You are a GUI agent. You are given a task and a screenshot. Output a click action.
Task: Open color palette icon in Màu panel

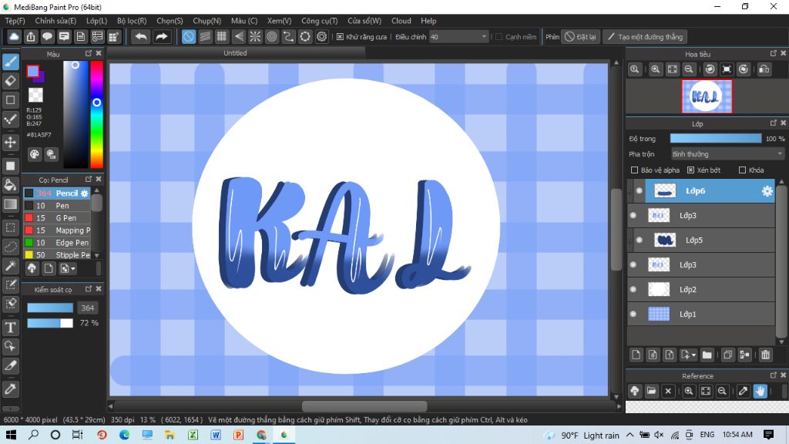pos(34,154)
